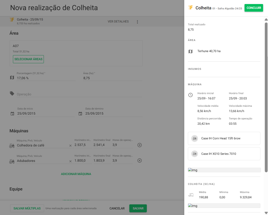268x215 pixels.
Task: Click the clock icon in Máquina section
Action: 190,95
